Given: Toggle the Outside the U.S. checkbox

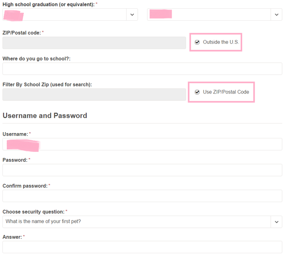Looking at the screenshot, I should [x=197, y=42].
